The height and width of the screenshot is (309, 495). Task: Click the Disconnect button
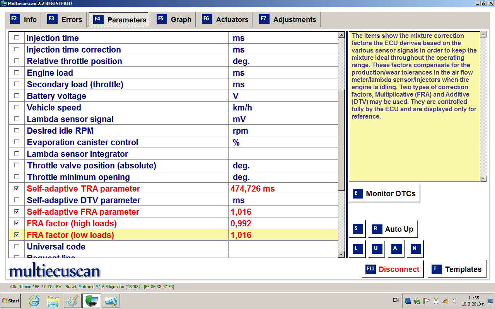coord(393,269)
